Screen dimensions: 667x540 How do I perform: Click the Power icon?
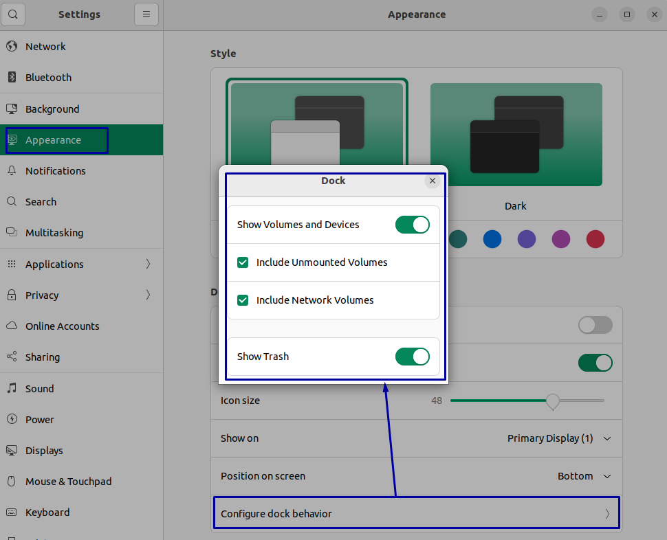pyautogui.click(x=12, y=419)
